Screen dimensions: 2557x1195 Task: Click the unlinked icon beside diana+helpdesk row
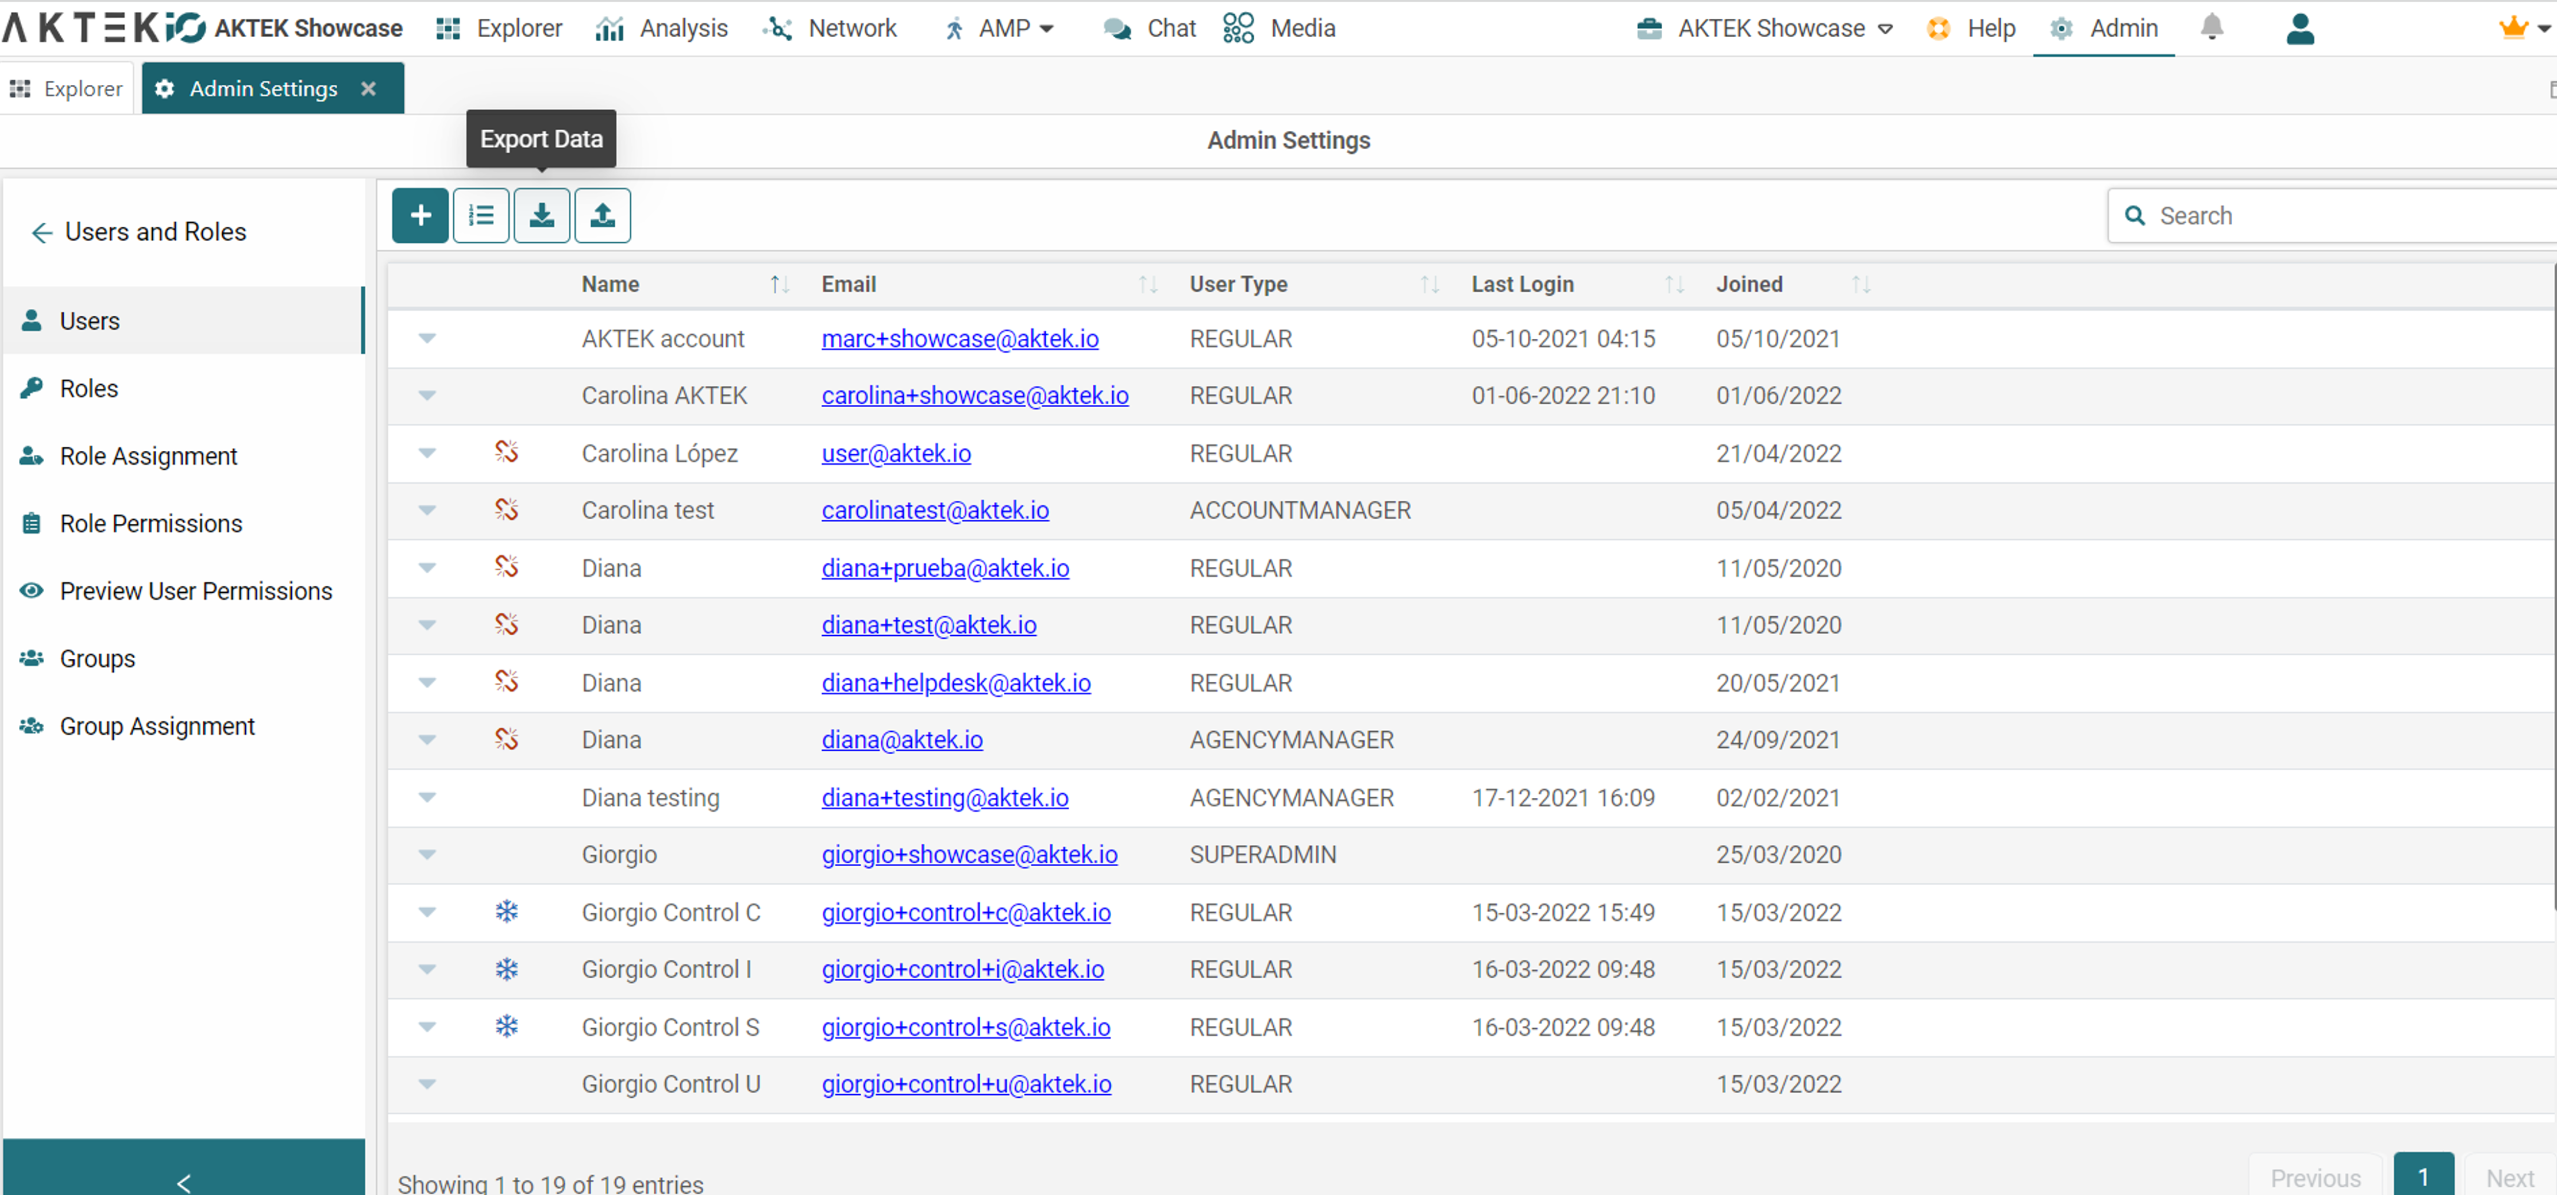(506, 682)
